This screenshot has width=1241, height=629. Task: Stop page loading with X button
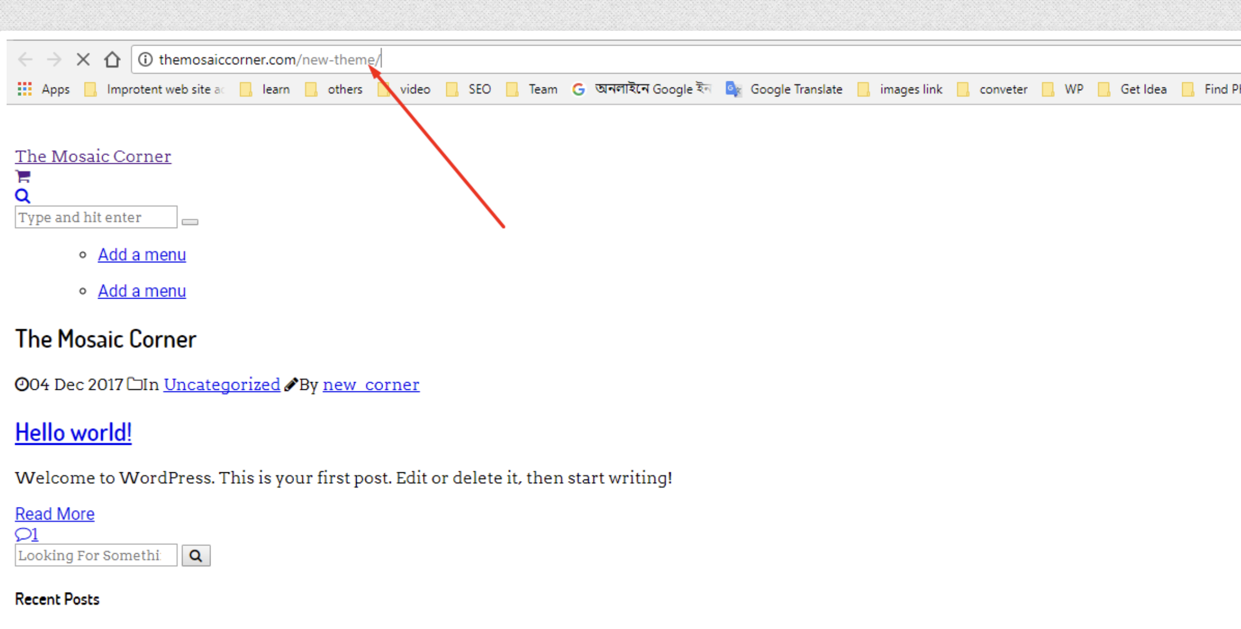[x=83, y=59]
